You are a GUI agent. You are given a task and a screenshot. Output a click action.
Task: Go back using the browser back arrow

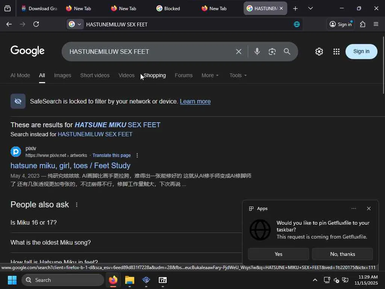coord(9,24)
